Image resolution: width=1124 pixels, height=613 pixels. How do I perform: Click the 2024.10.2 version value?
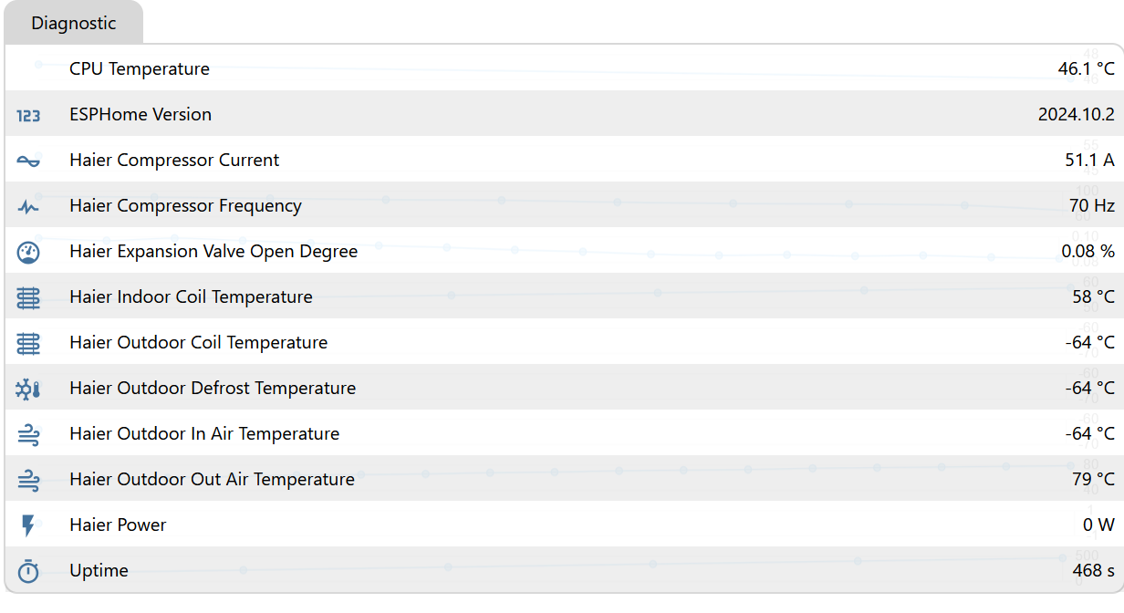(1076, 115)
